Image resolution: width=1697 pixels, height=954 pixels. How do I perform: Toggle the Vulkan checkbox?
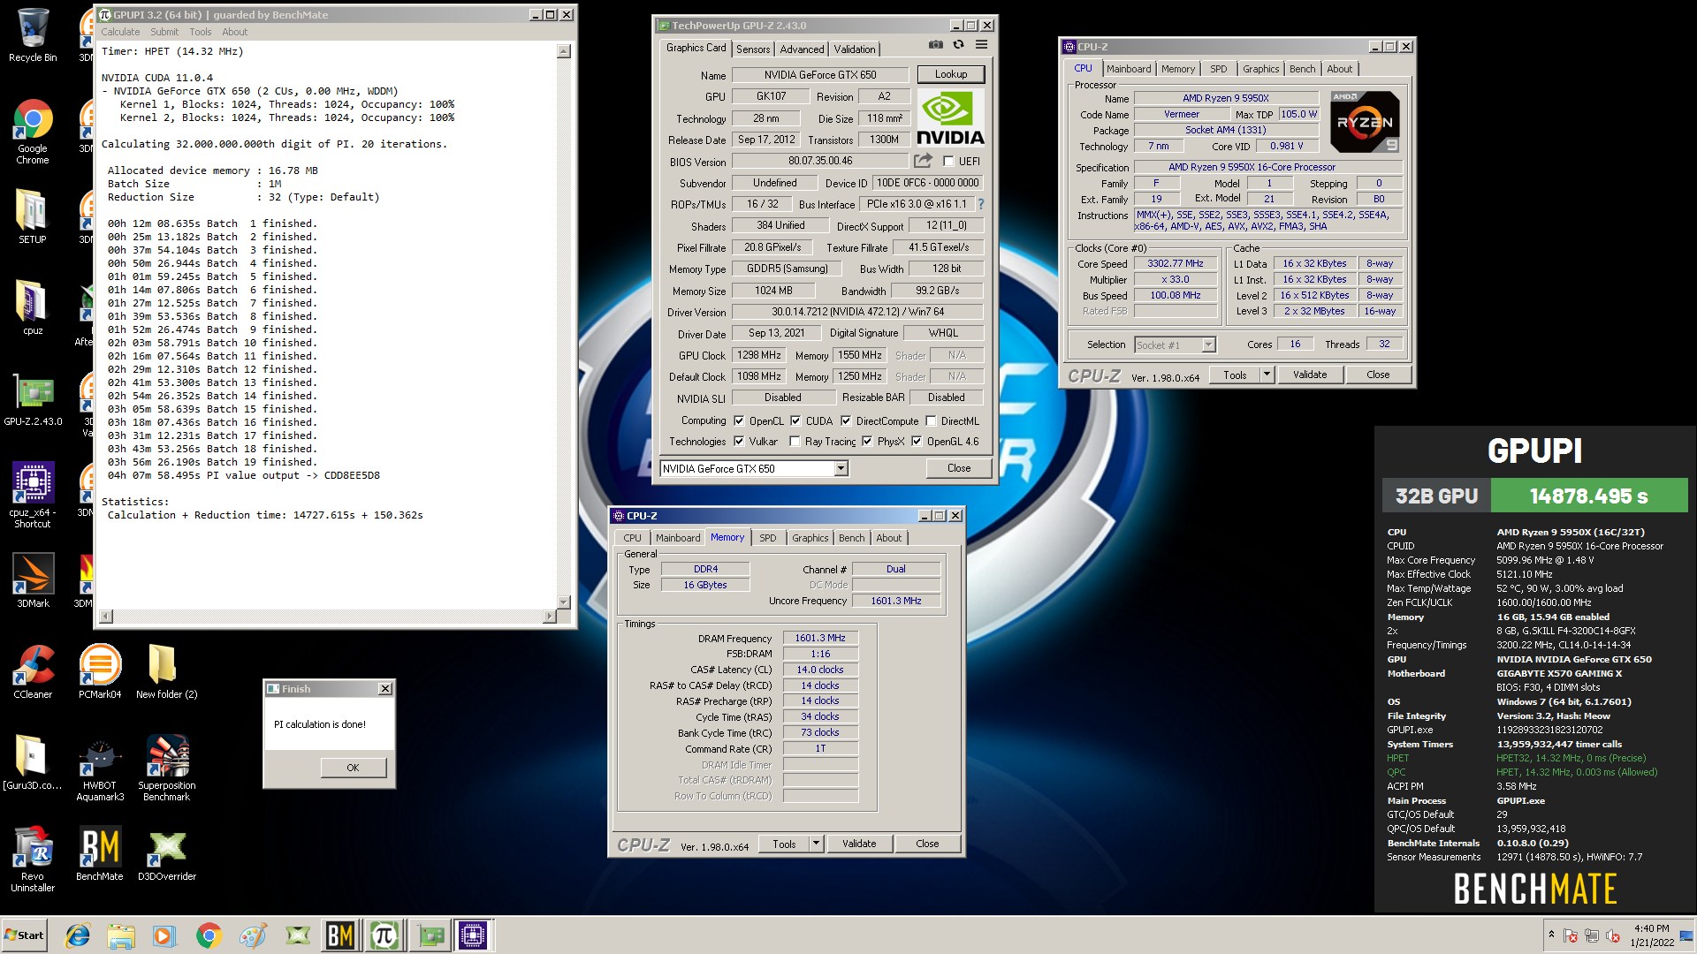coord(739,442)
